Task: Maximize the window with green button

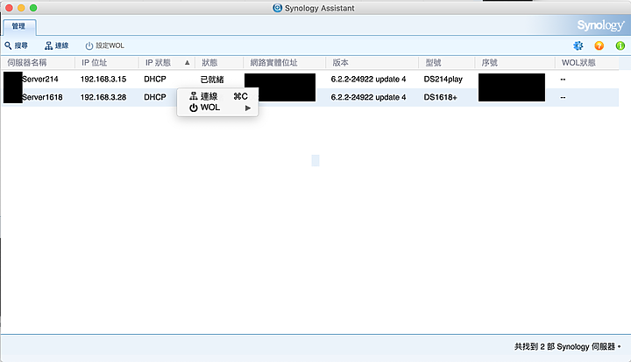Action: [33, 8]
